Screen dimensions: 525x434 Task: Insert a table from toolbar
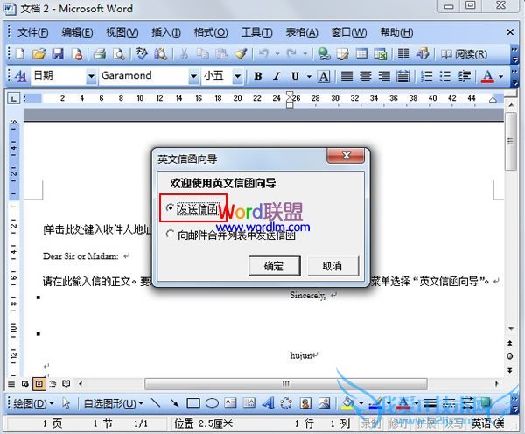(361, 54)
